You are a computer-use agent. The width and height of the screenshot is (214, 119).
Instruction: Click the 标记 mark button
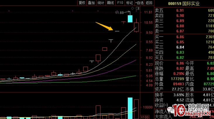point(129,3)
